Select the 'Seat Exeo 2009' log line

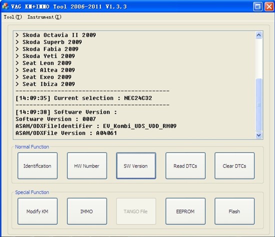[x=43, y=77]
